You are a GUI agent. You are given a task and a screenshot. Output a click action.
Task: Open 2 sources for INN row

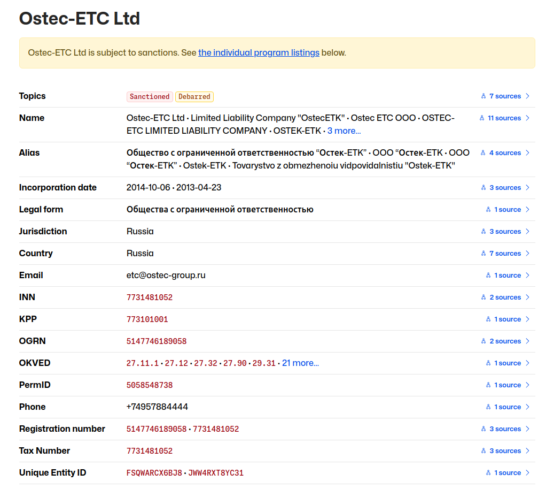(505, 297)
